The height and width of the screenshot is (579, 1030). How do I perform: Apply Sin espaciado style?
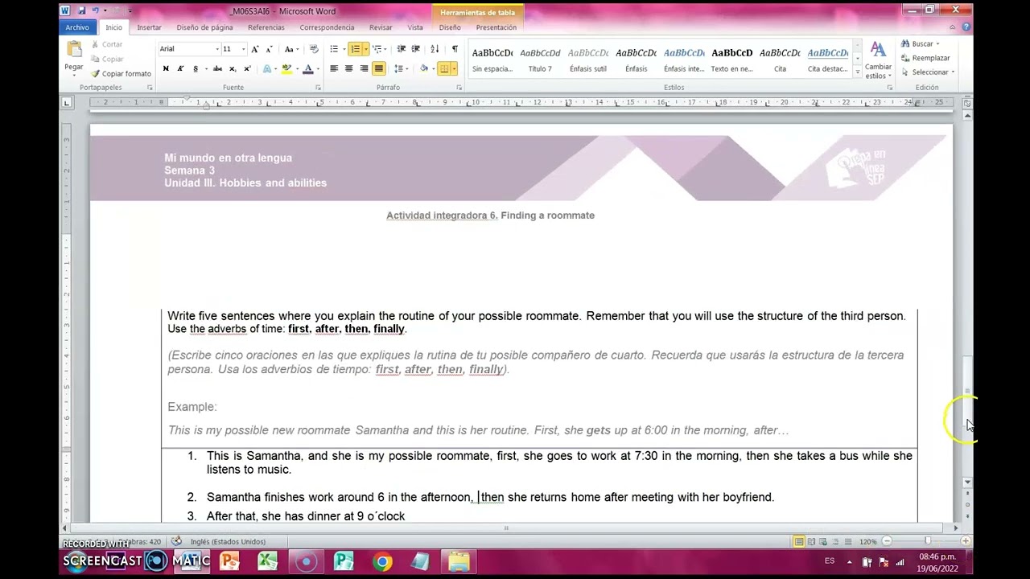pos(492,59)
